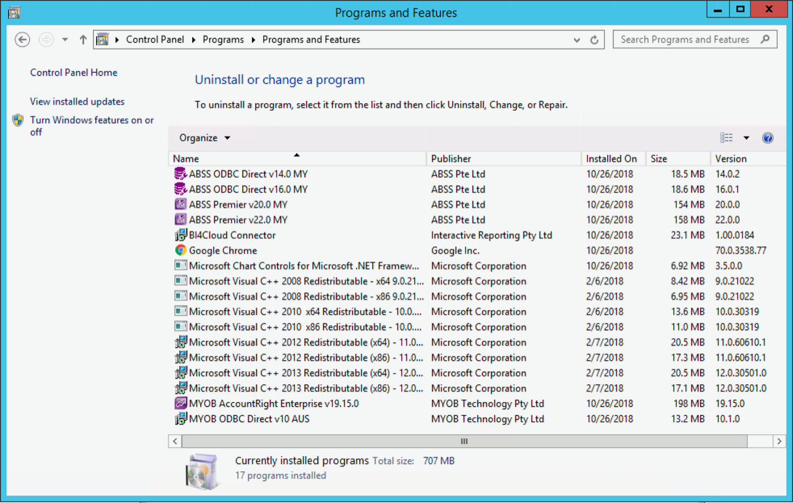Viewport: 793px width, 503px height.
Task: Select the ABSS ODBC Direct v14.0 MY icon
Action: [x=180, y=174]
